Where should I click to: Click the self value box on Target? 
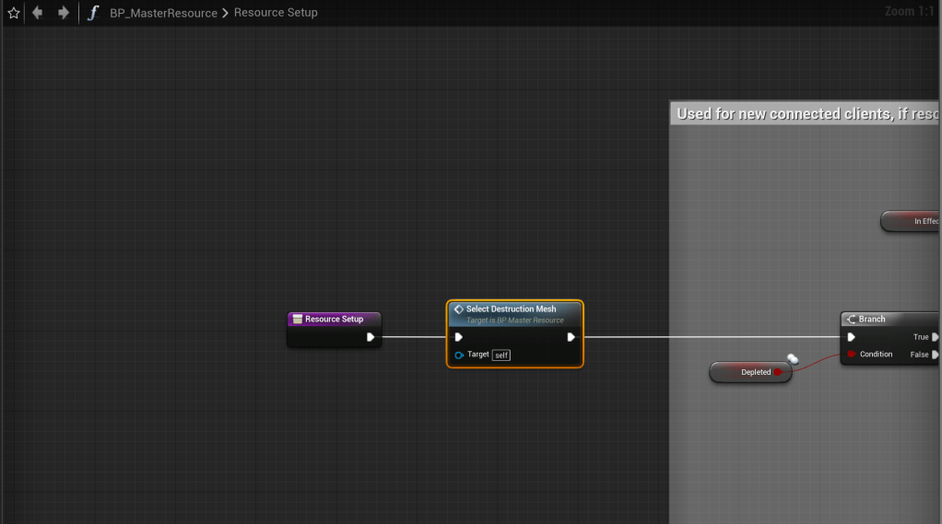pyautogui.click(x=500, y=355)
